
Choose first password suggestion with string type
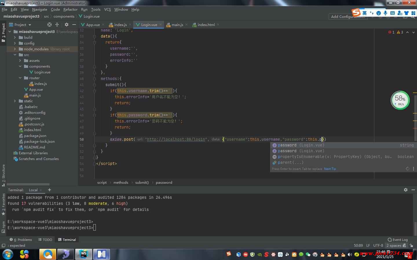[x=343, y=145]
